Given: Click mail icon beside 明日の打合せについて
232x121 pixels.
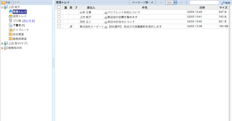Looking at the screenshot, I should [x=106, y=22].
